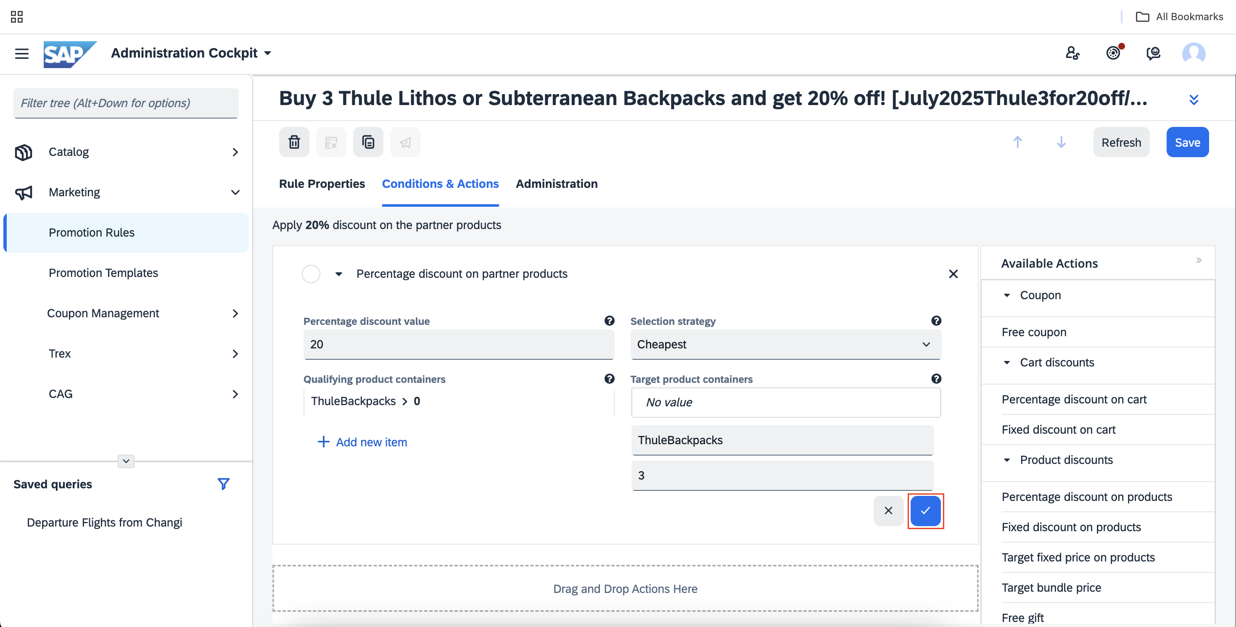This screenshot has height=627, width=1236.
Task: Open help for Qualifying product containers
Action: [x=609, y=379]
